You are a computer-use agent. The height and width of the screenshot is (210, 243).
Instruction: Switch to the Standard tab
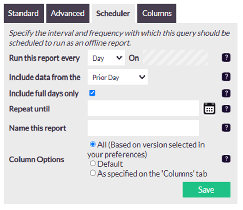(24, 13)
